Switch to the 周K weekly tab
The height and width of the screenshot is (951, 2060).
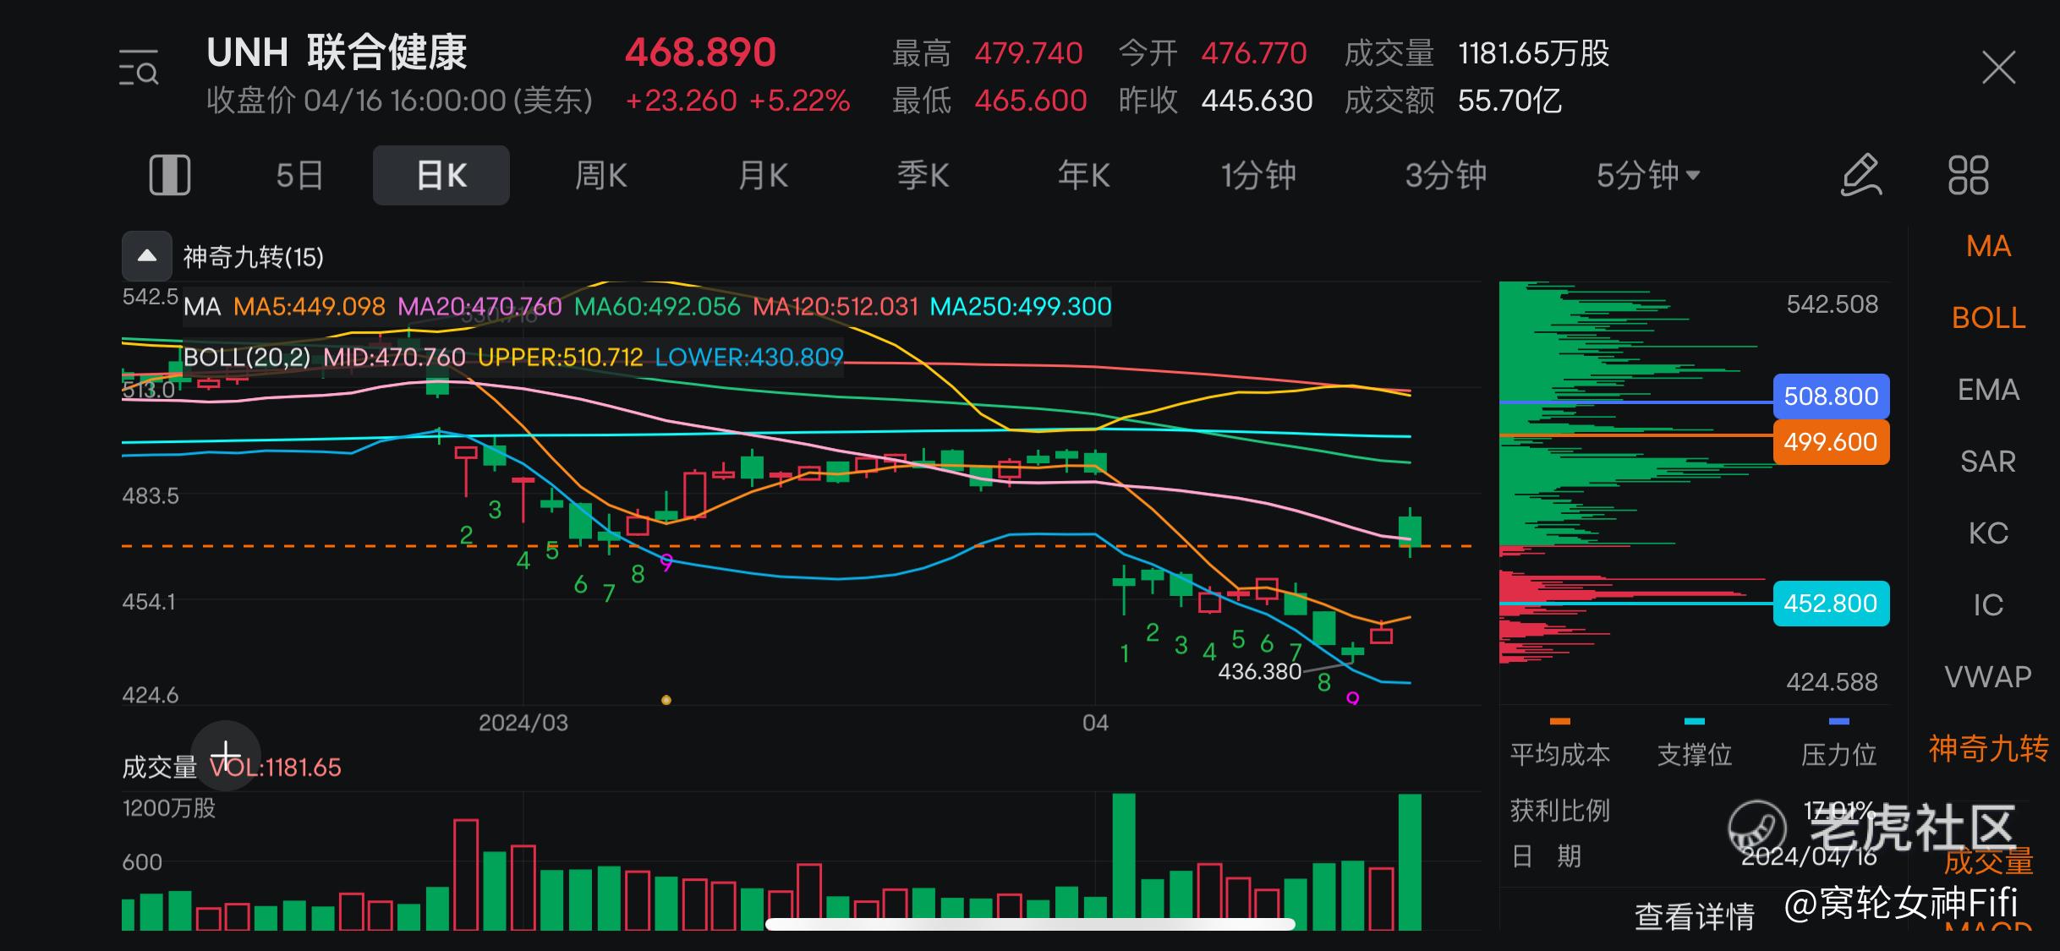[600, 176]
